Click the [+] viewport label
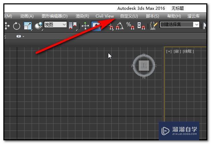The image size is (211, 144). click(169, 51)
